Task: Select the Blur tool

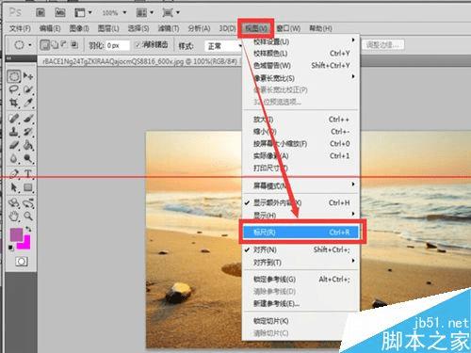Action: tap(14, 158)
